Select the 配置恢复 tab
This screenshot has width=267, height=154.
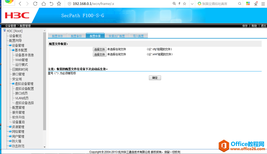[95, 36]
